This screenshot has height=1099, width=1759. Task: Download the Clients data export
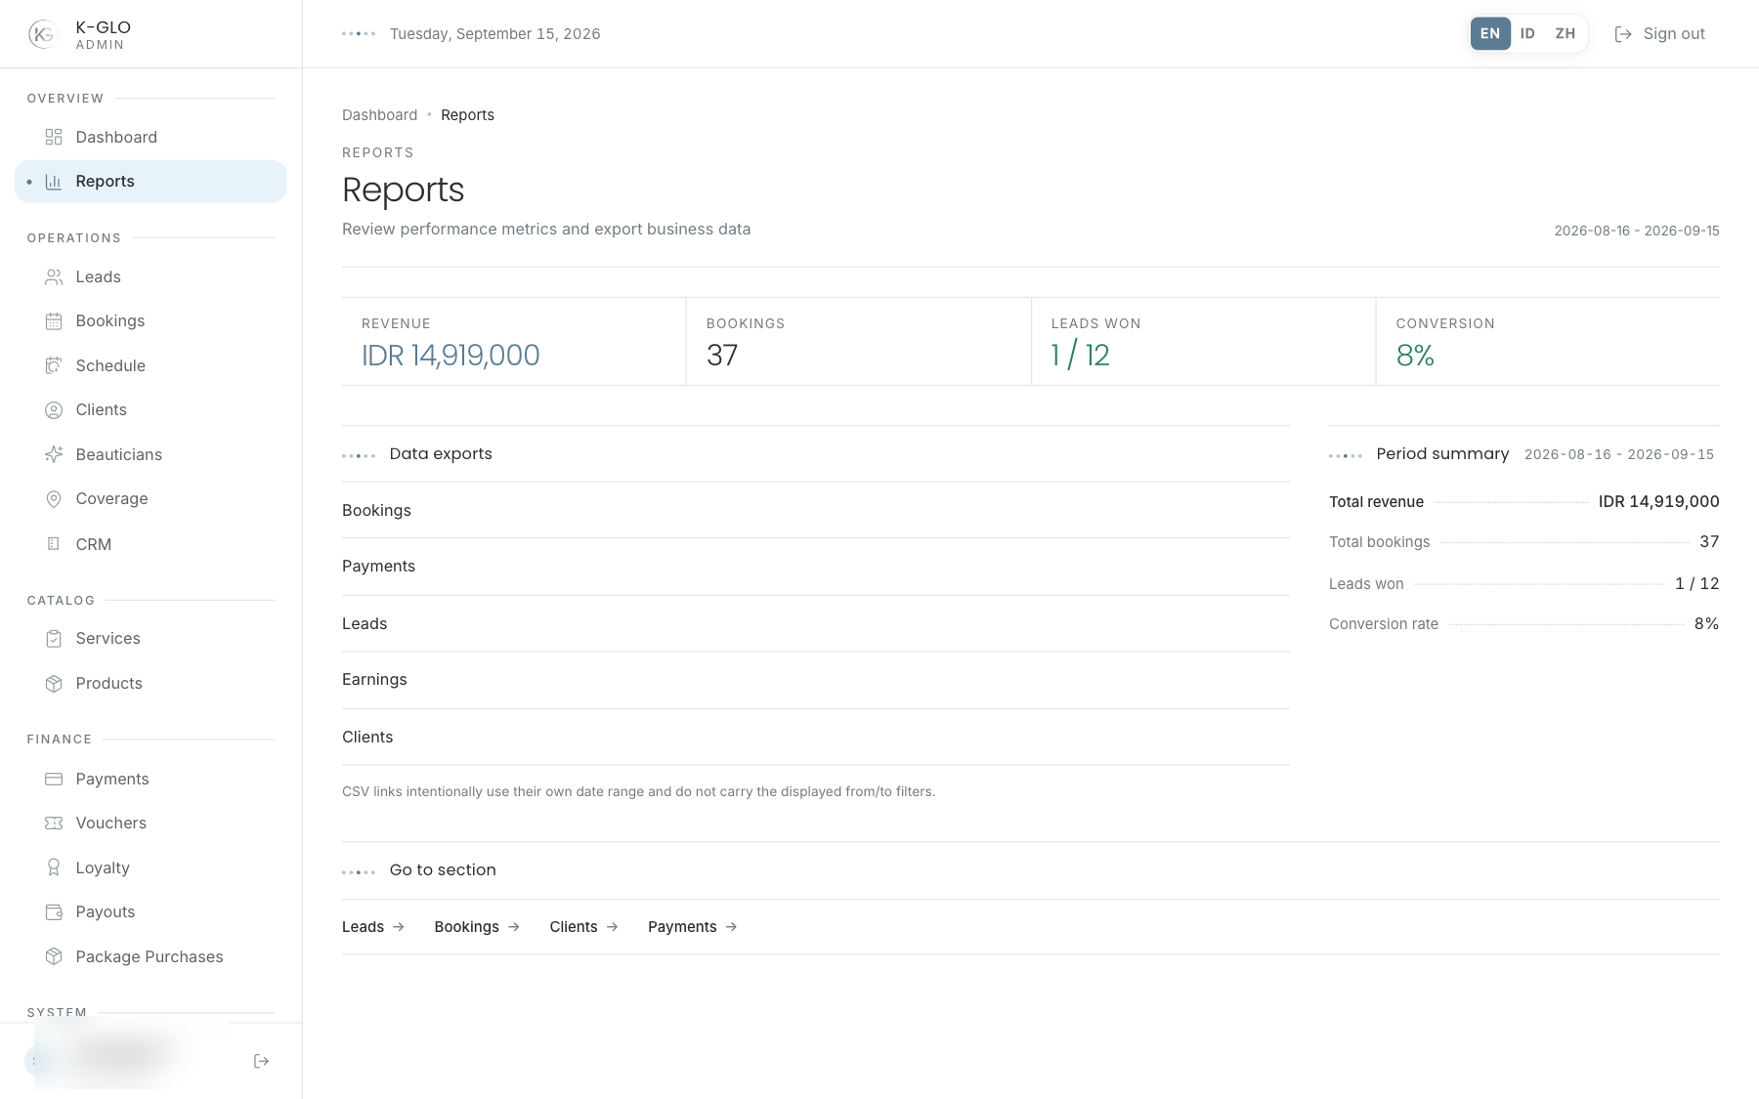coord(816,737)
